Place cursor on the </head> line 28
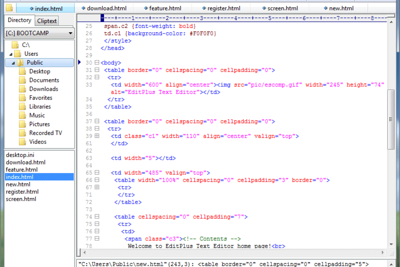 113,48
